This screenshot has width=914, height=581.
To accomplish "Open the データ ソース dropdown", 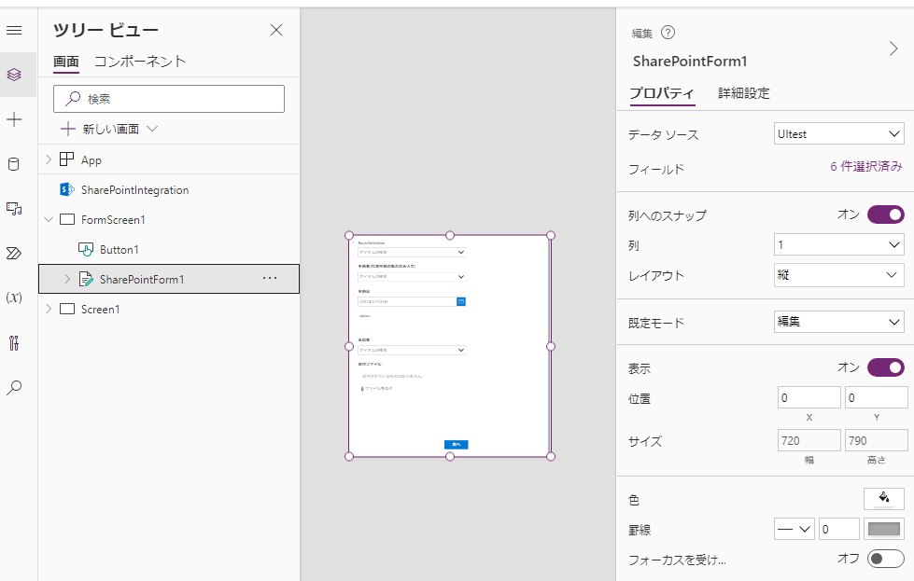I will click(838, 134).
